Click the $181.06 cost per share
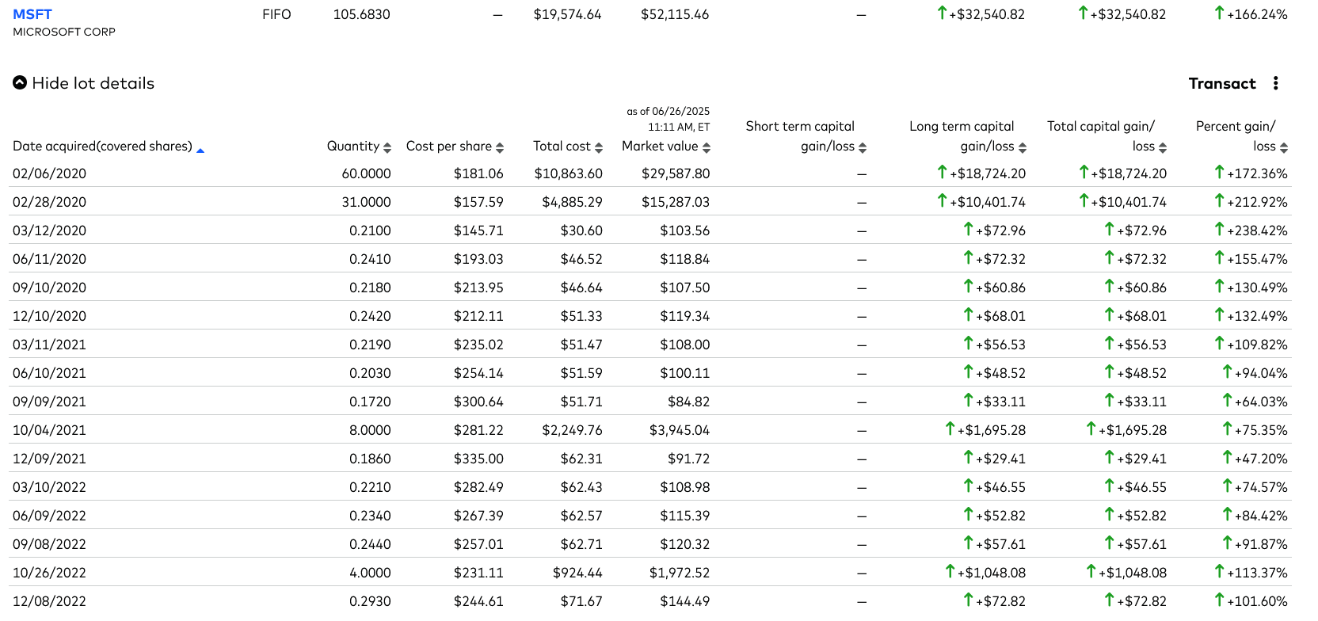This screenshot has height=621, width=1318. [478, 173]
